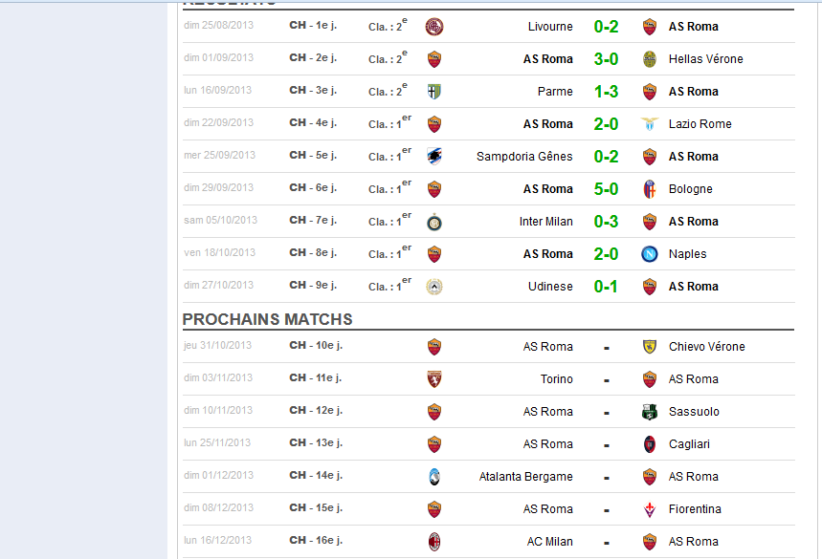Click the Bologne club crest icon

[650, 189]
